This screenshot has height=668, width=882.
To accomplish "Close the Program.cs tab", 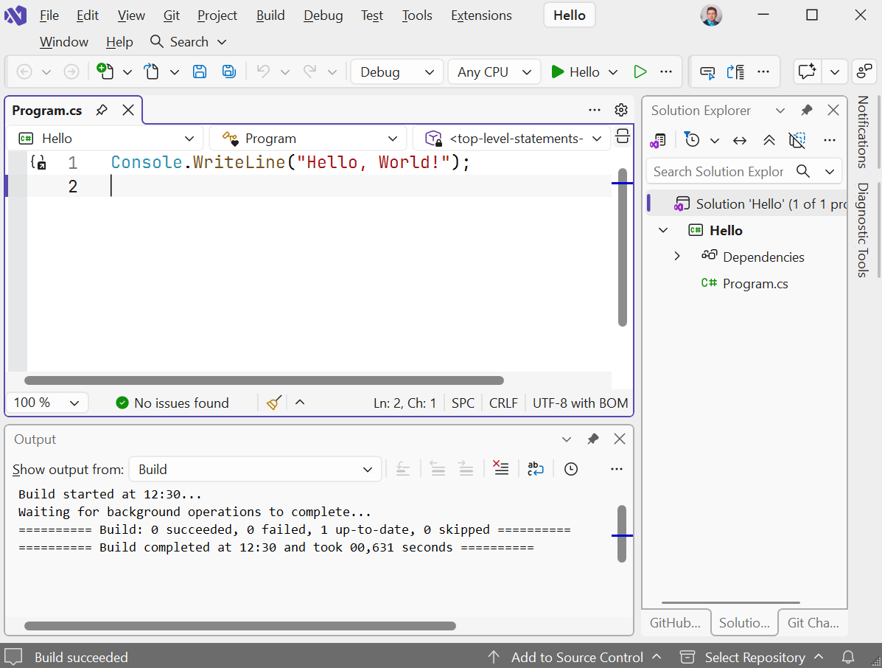I will (128, 110).
